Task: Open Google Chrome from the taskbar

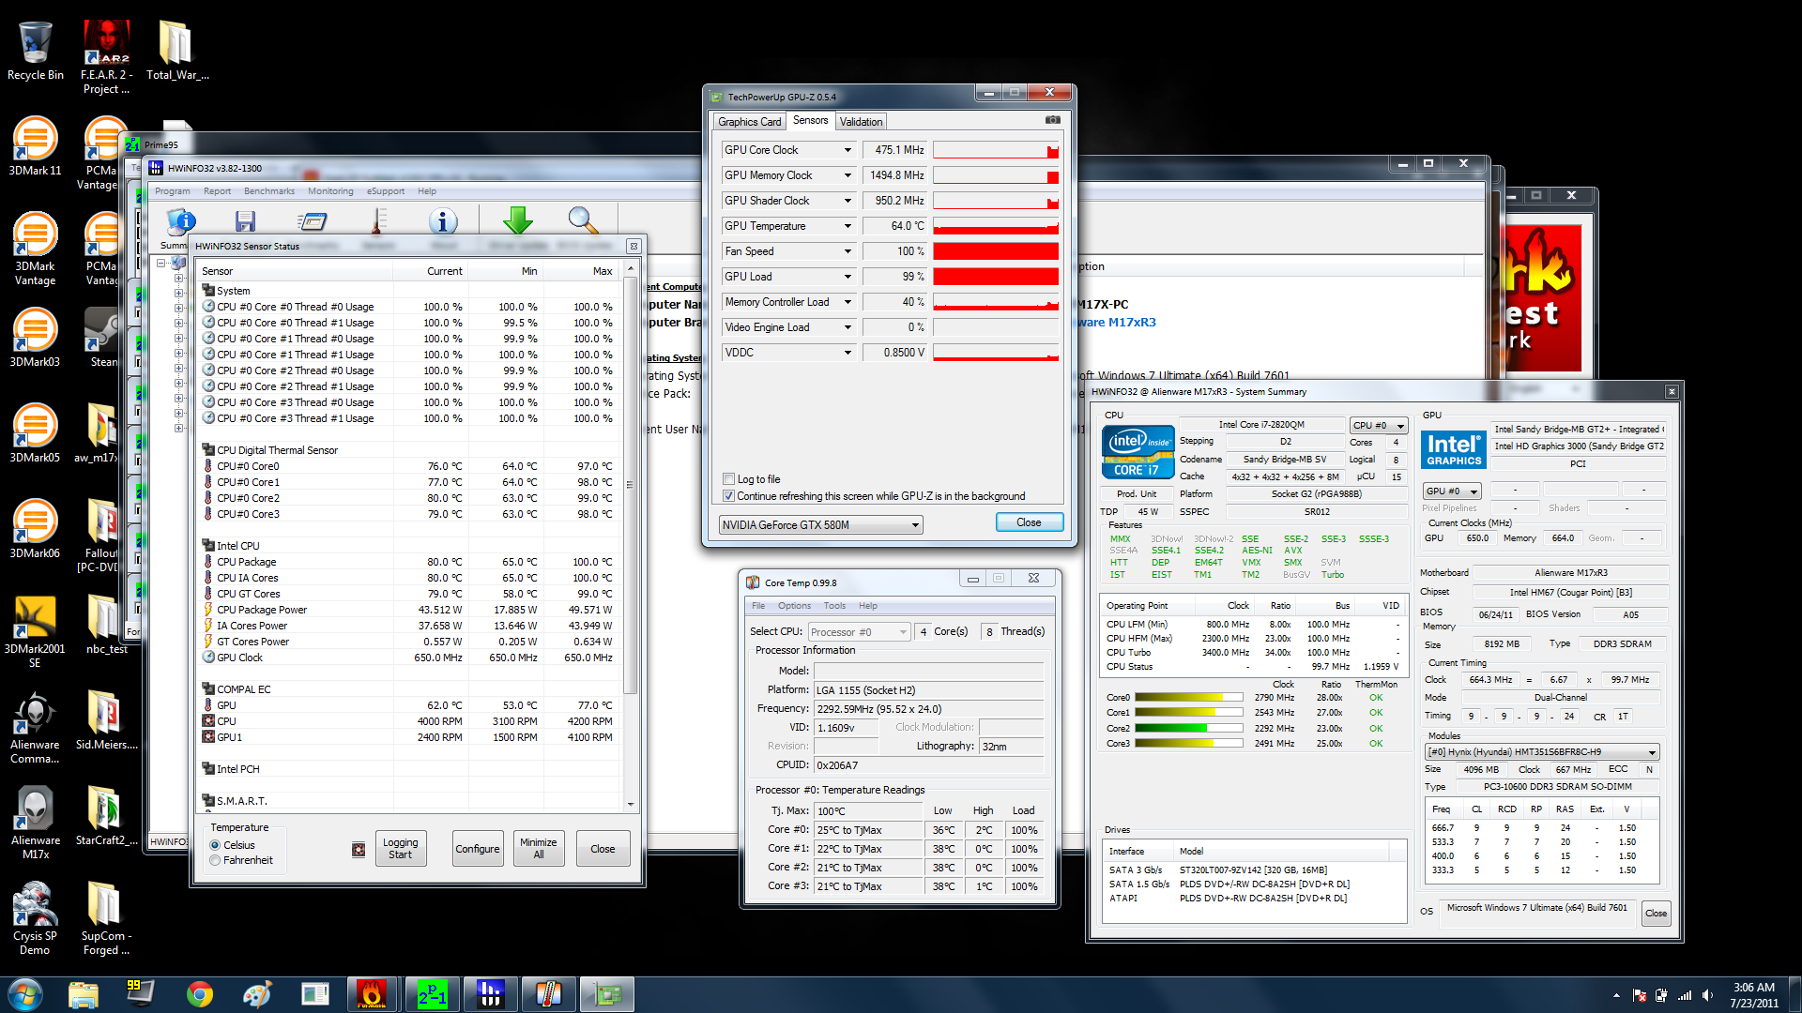Action: tap(199, 994)
